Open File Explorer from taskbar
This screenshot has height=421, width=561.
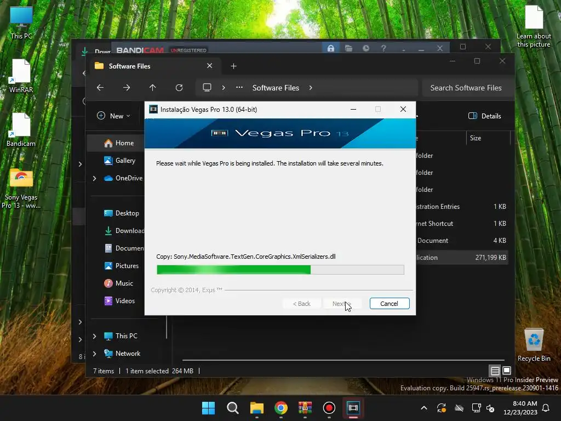[257, 408]
